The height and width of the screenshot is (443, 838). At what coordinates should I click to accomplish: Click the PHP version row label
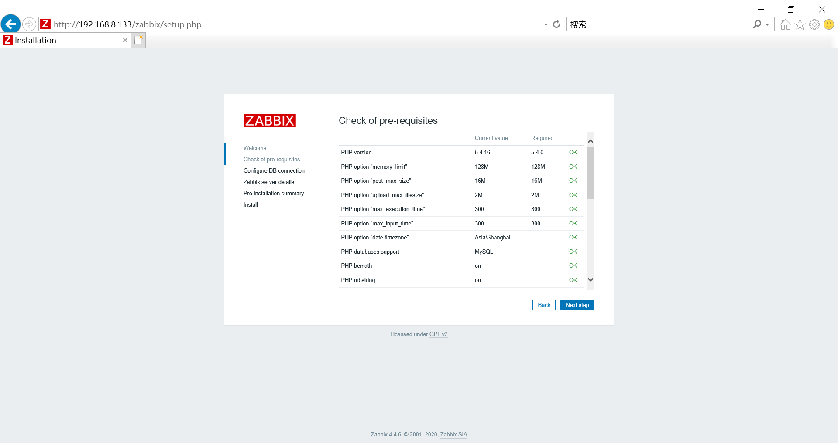[x=356, y=153]
